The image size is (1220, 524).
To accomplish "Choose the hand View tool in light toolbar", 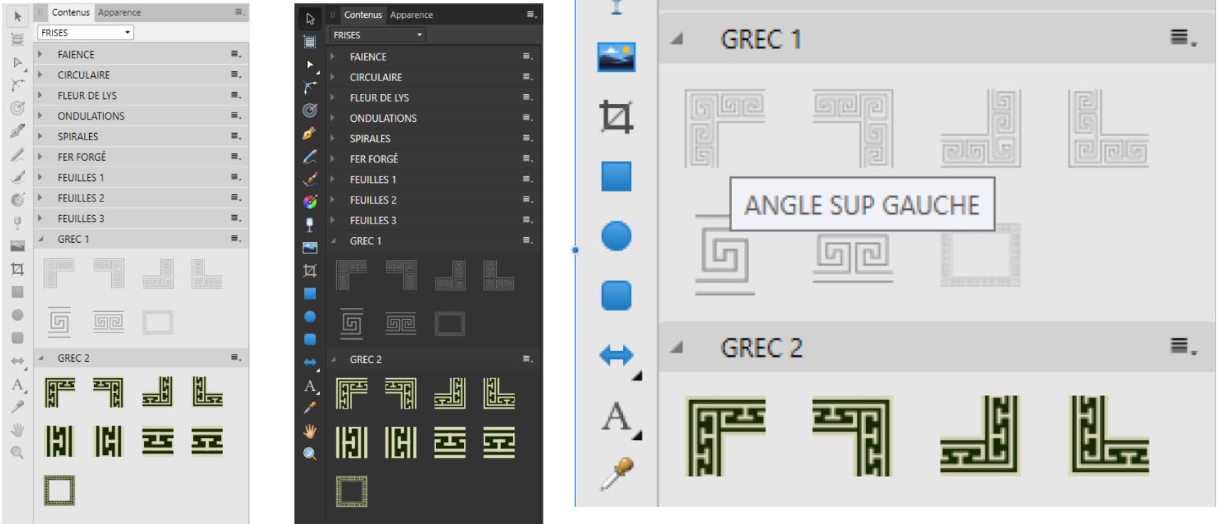I will pos(18,429).
